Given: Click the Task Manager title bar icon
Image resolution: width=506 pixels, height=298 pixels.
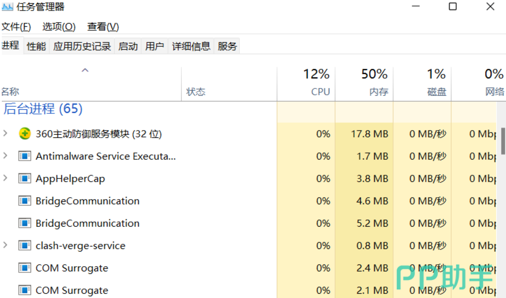Looking at the screenshot, I should (7, 7).
